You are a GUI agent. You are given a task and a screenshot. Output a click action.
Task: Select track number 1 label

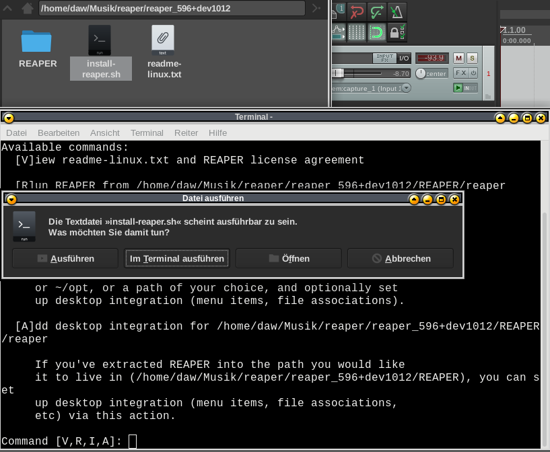click(488, 73)
